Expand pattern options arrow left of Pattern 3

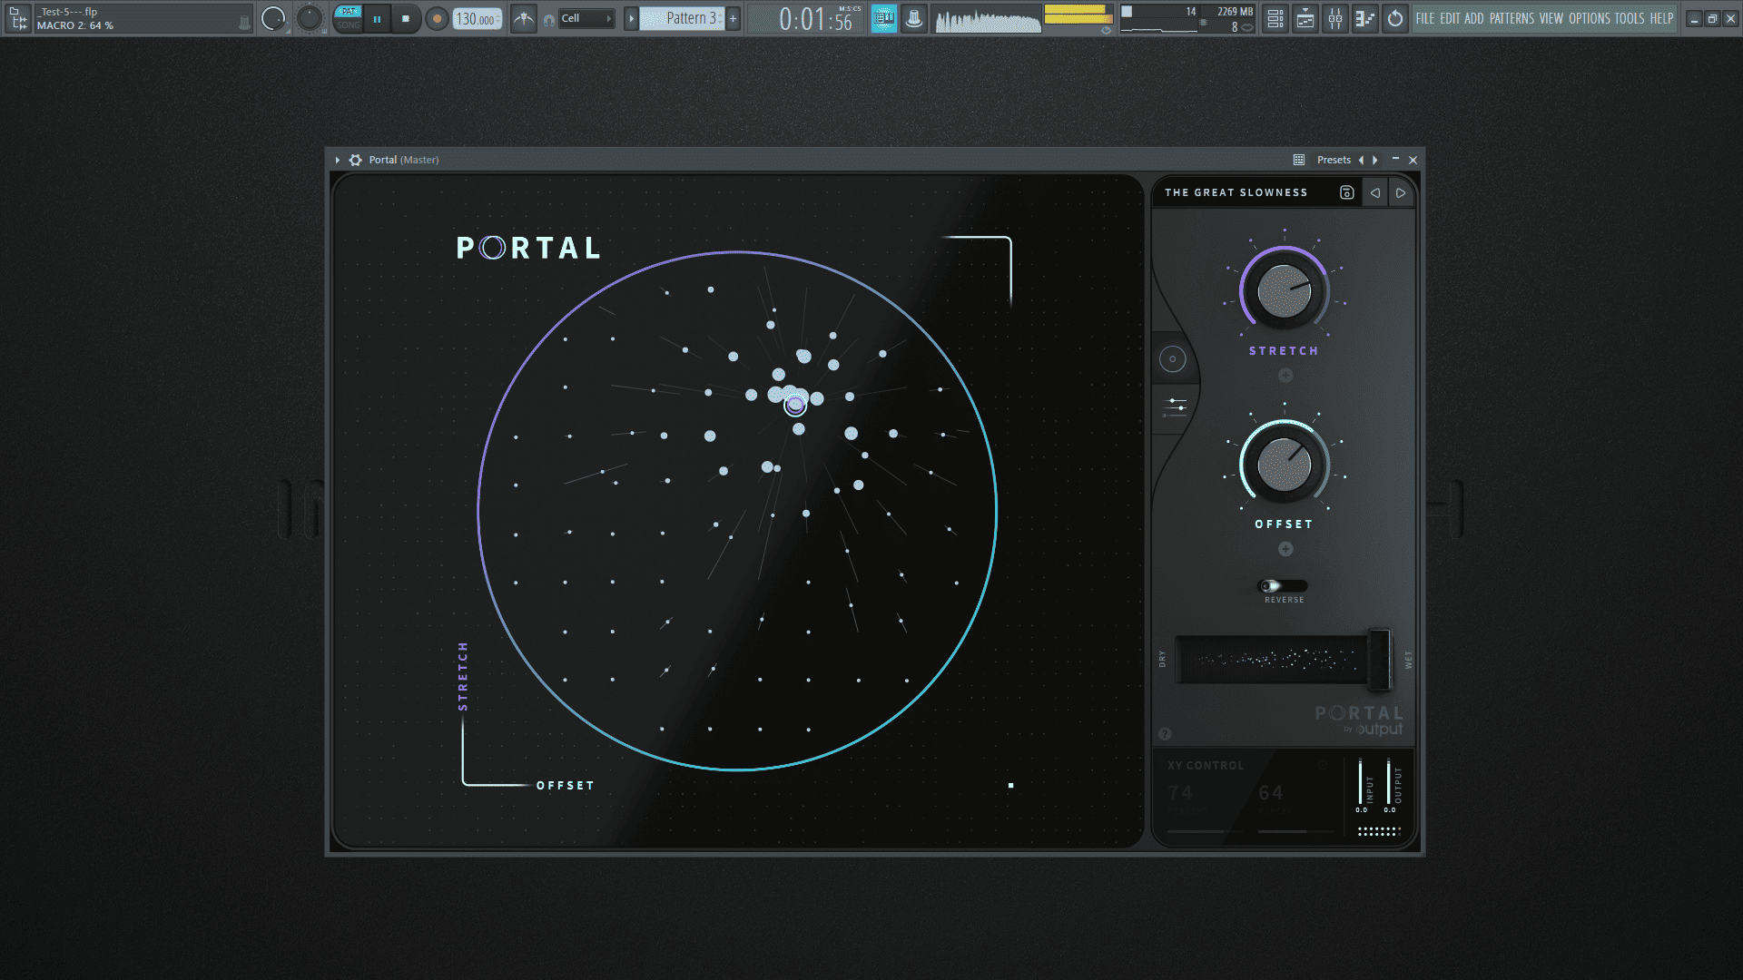(631, 18)
